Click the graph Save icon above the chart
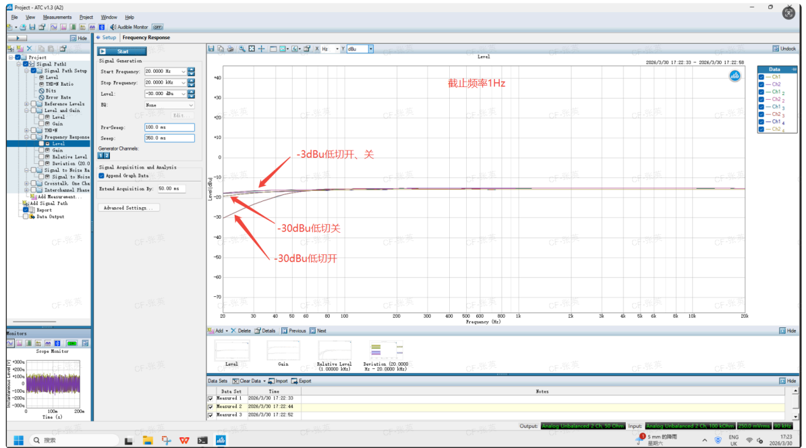Screen dimensions: 806x448 (x=210, y=49)
